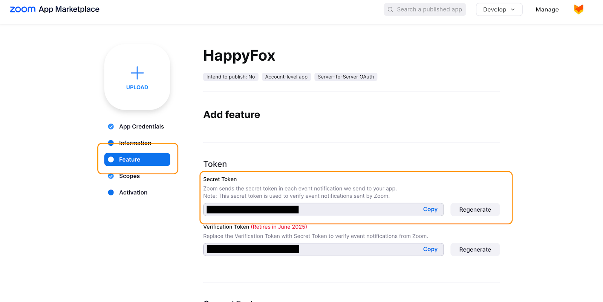Viewport: 603px width, 302px height.
Task: Click the 'Retires in June 2025' notice
Action: (x=279, y=227)
